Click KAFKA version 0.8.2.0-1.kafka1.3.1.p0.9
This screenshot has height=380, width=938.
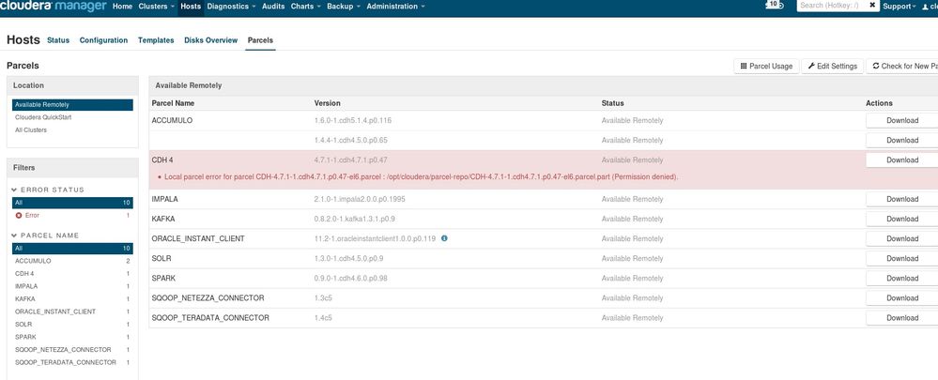coord(355,220)
